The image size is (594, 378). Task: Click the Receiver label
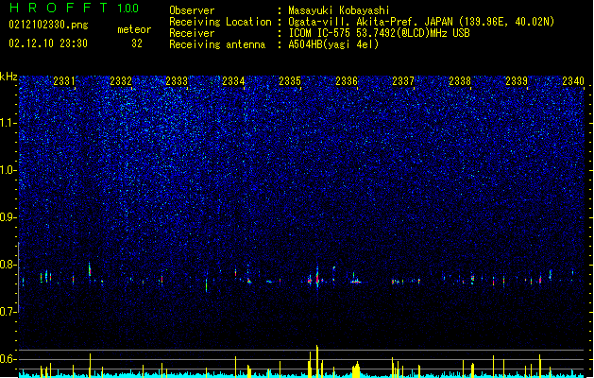click(x=192, y=33)
